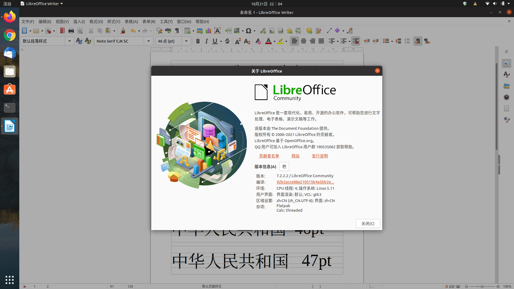Toggle Align Left paragraph alignment
Screen dimensions: 514x289
[x=294, y=41]
